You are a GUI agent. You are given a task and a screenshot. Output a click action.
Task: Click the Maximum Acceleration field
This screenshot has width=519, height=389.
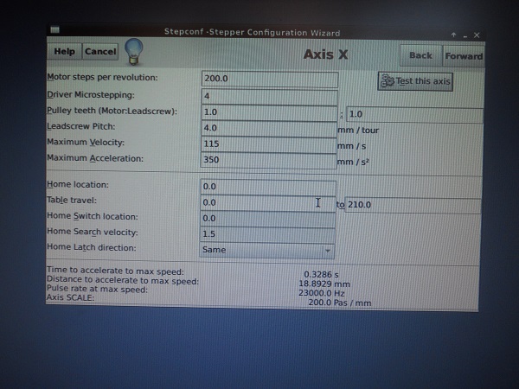coord(268,160)
